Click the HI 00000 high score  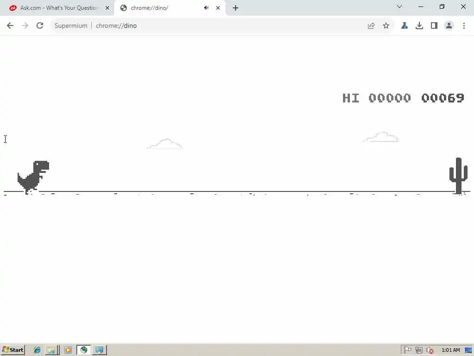coord(377,98)
